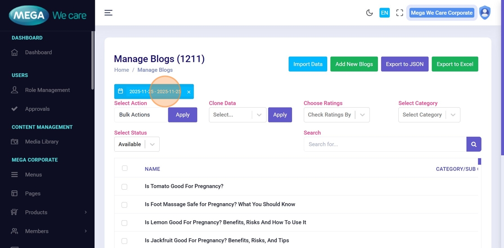Open the user profile avatar icon
504x248 pixels.
[485, 13]
